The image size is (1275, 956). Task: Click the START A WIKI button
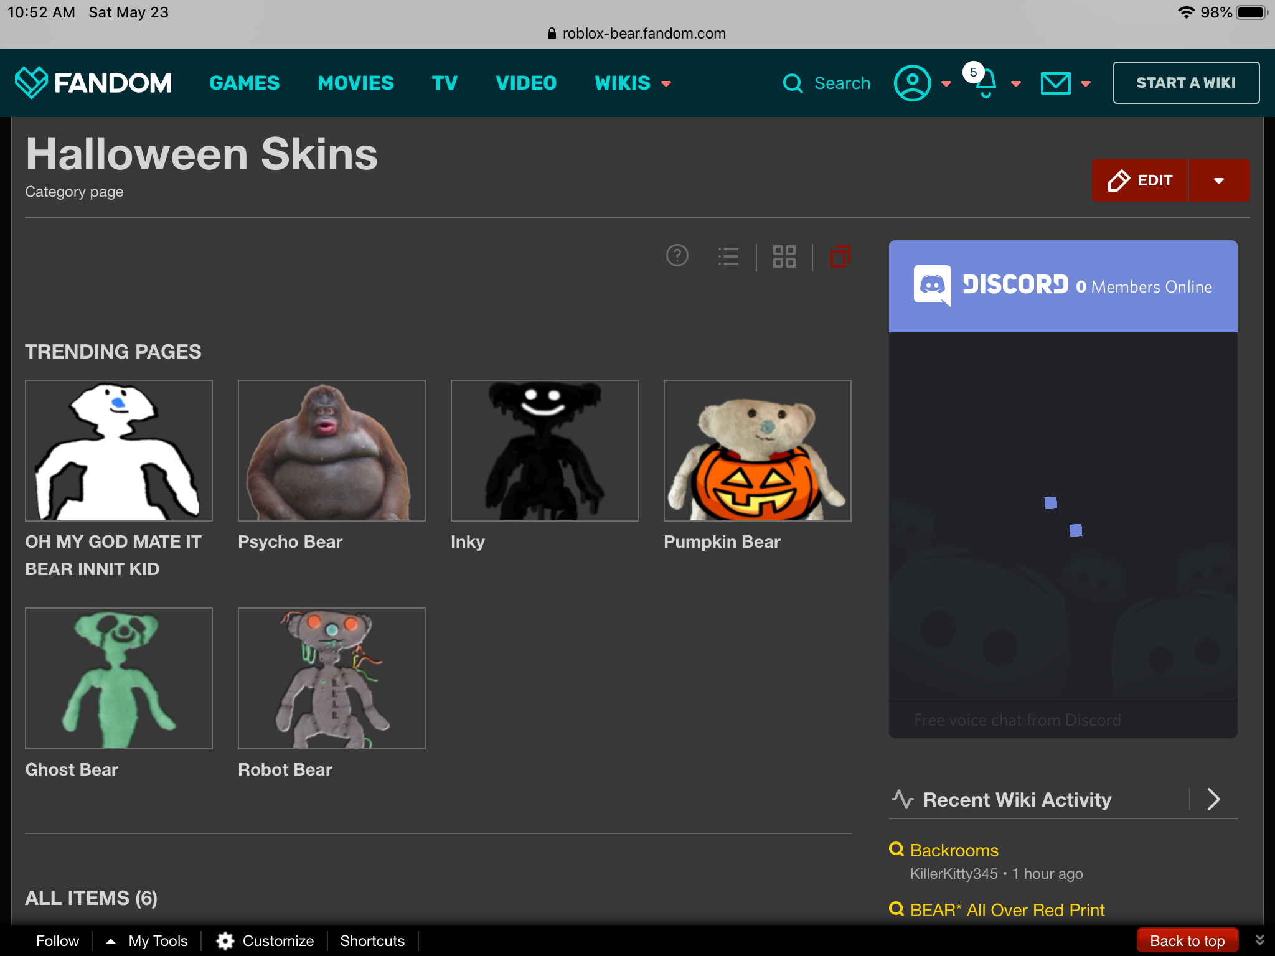click(x=1186, y=83)
